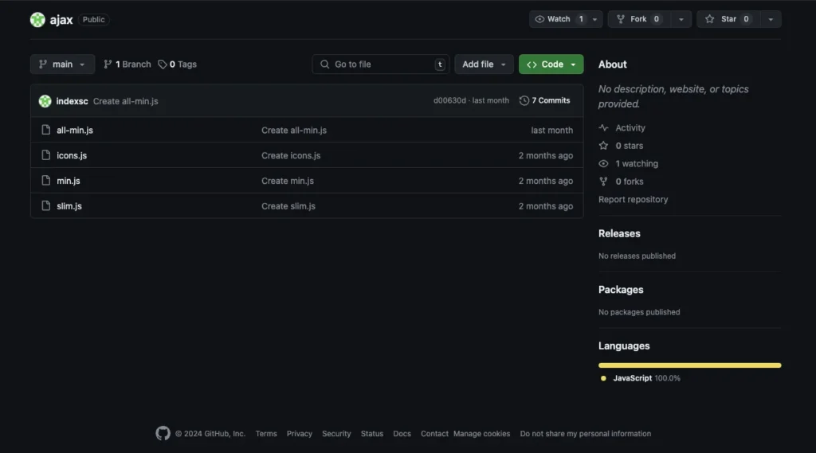Open the green Code dropdown
Screen dimensions: 816x453
[x=551, y=64]
